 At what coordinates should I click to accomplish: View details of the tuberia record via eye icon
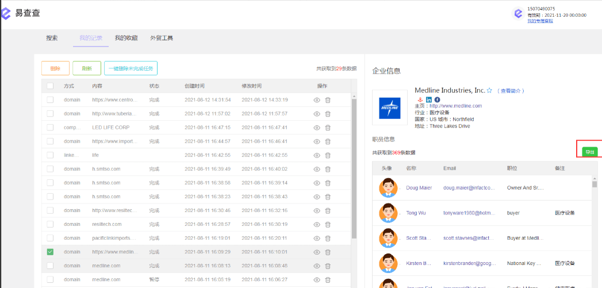[x=316, y=114]
